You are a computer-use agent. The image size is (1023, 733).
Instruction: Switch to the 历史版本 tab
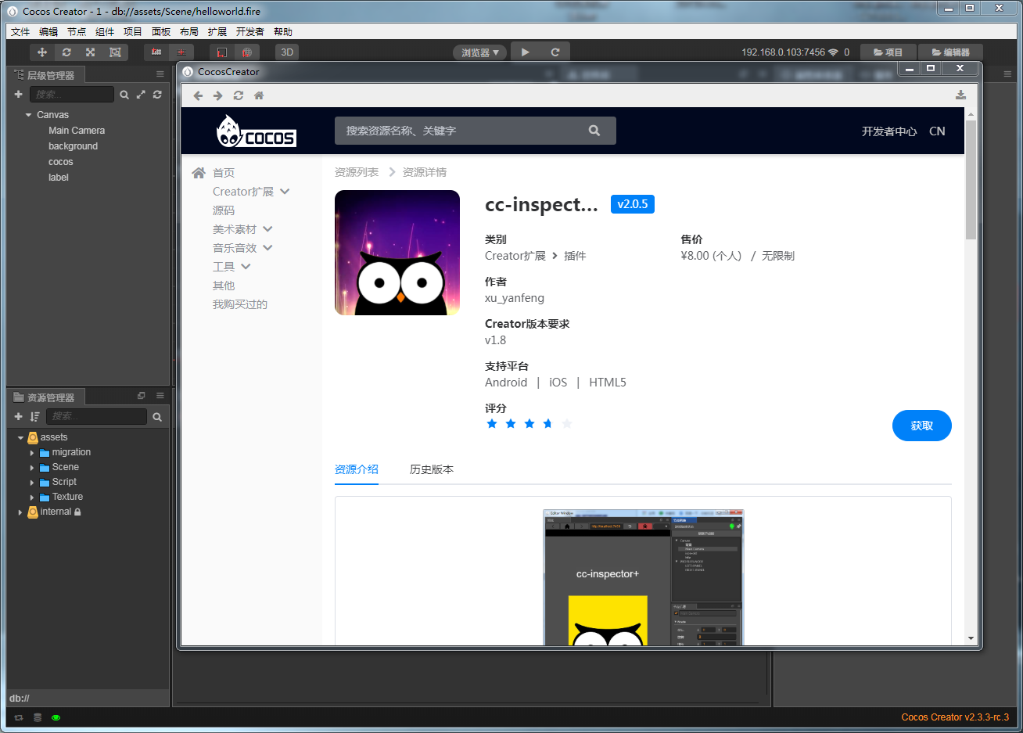432,469
